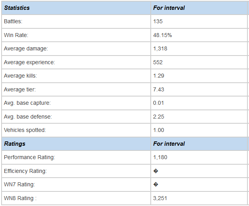Click the first For interval header
249x206 pixels.
(169, 8)
